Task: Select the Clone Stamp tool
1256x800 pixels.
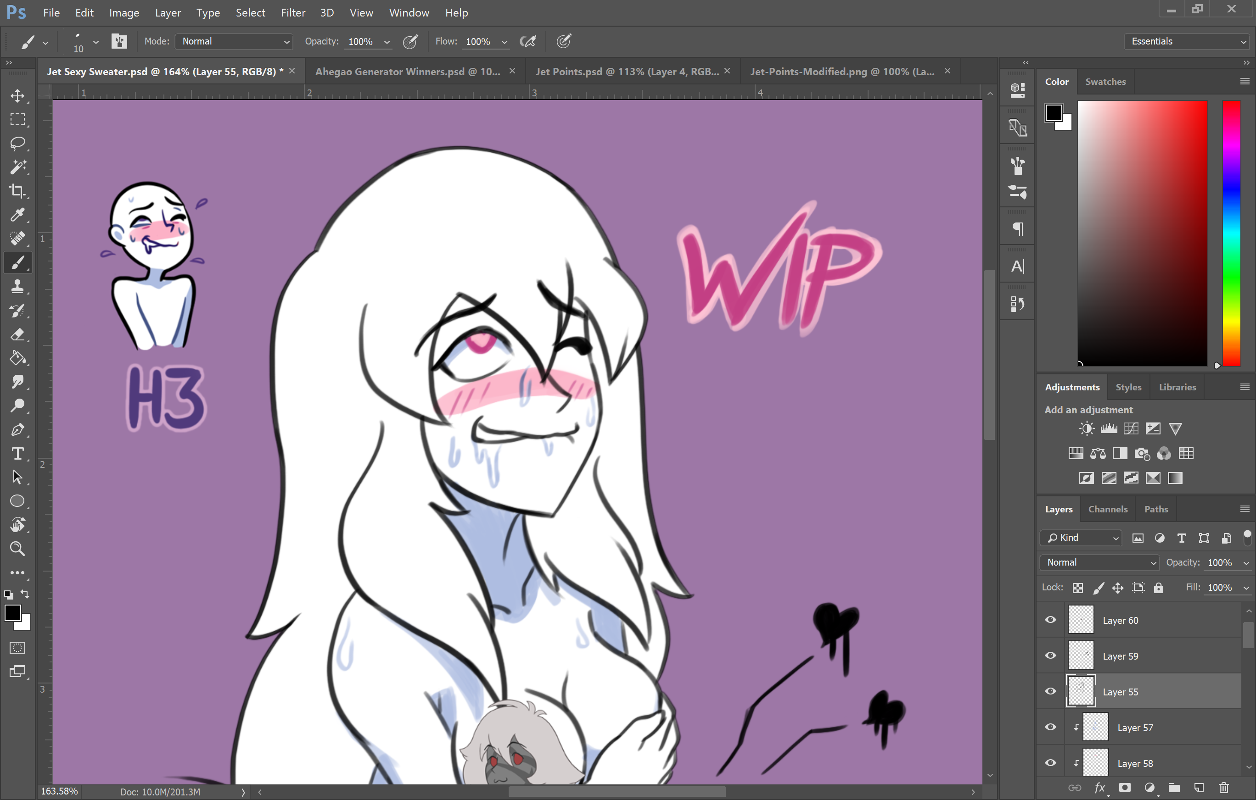Action: click(x=18, y=286)
